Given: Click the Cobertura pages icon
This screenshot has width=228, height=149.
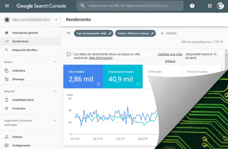Looking at the screenshot, I should pos(6,71).
